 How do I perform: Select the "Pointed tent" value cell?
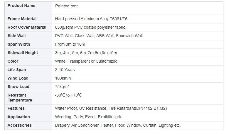66,6
